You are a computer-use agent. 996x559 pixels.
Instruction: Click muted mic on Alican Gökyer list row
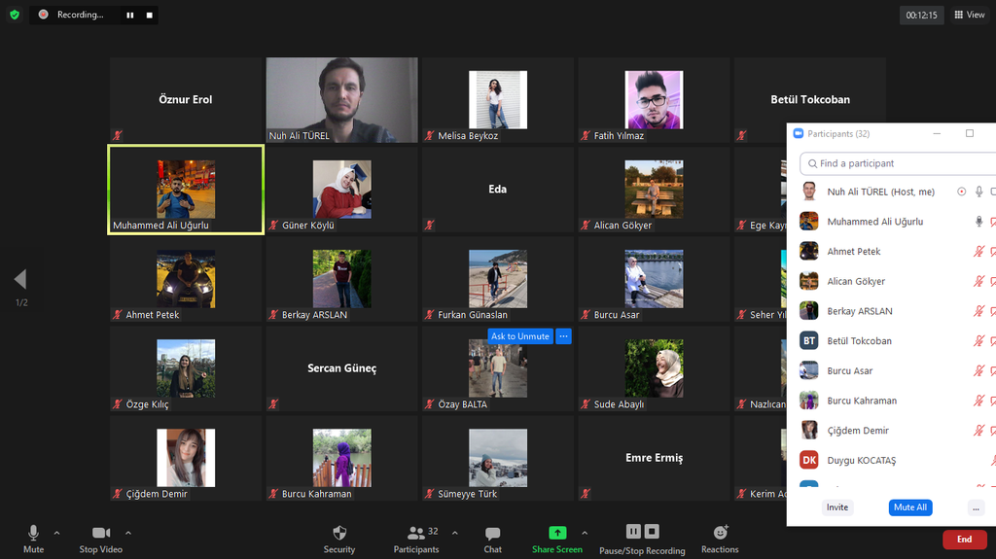click(x=978, y=281)
